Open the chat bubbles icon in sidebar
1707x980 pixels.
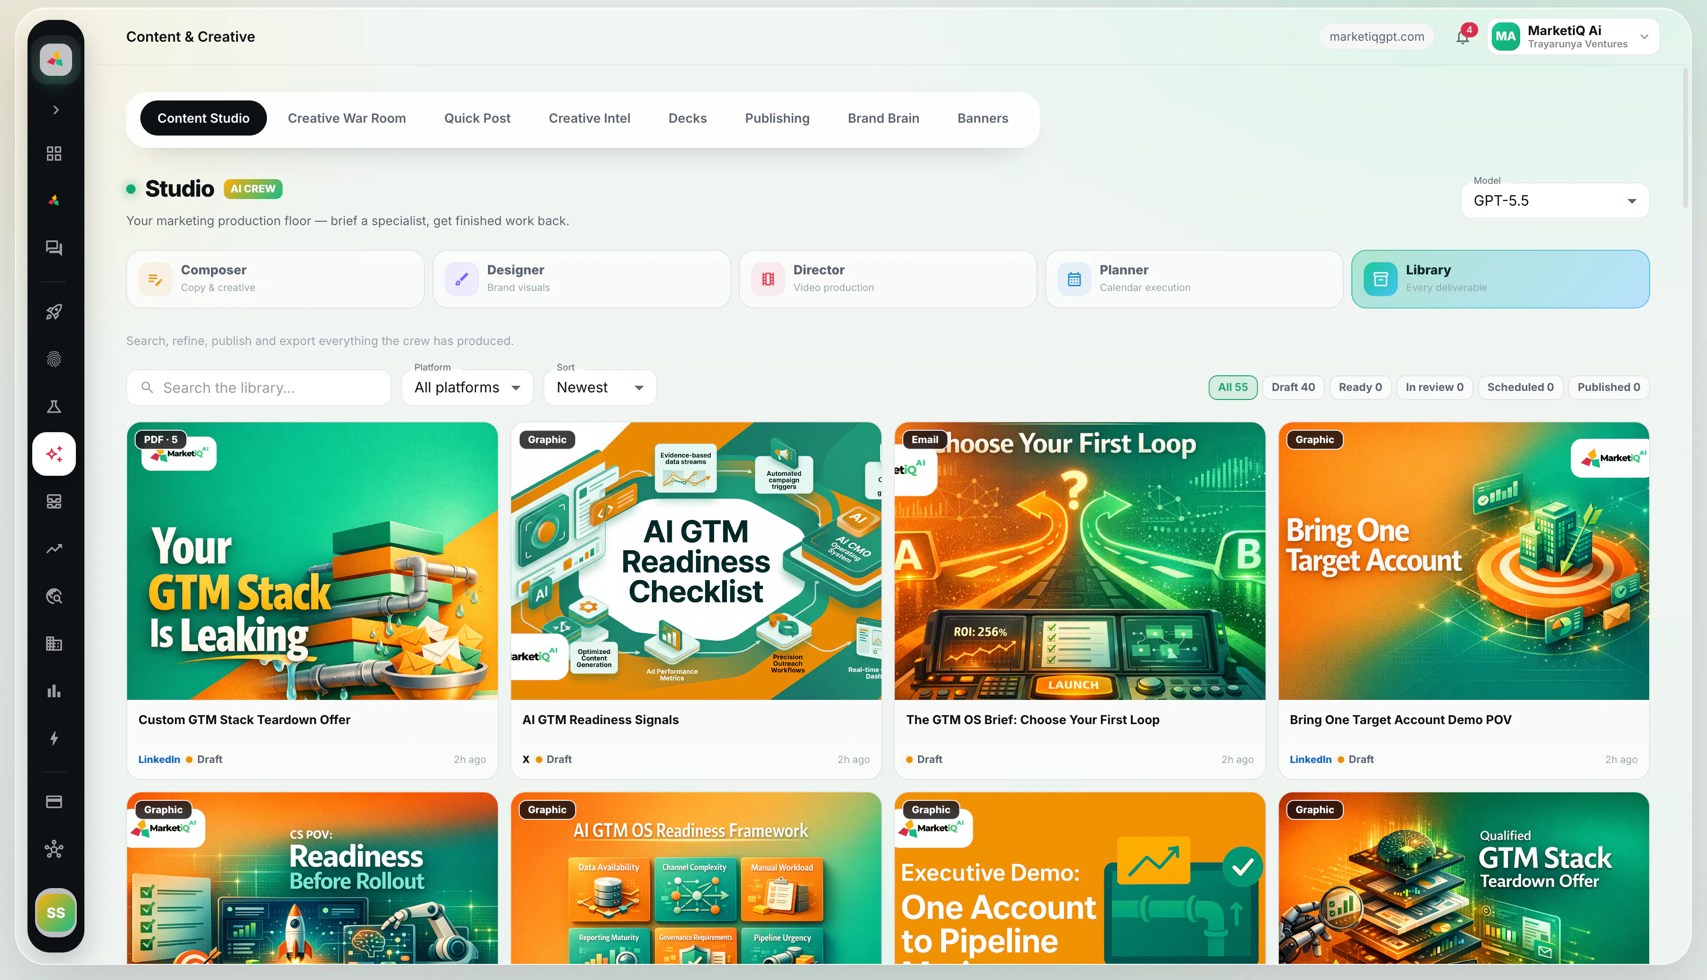pyautogui.click(x=54, y=248)
